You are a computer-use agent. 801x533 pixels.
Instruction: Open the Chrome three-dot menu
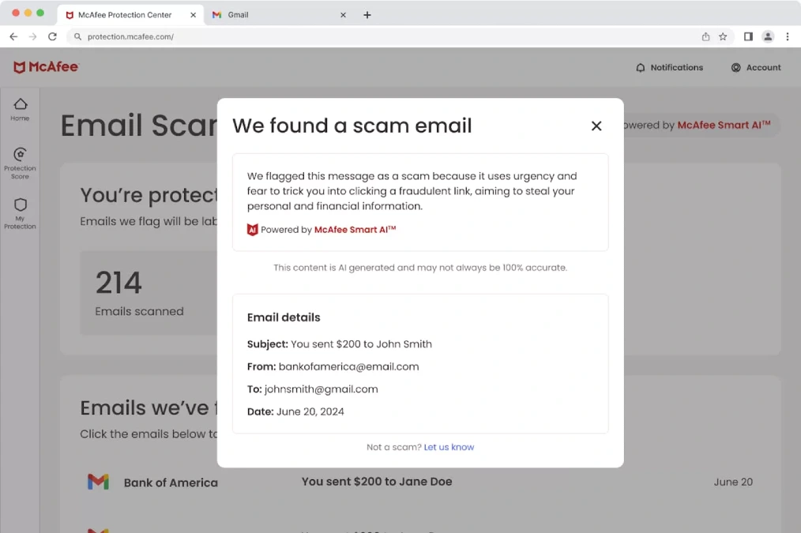tap(788, 36)
